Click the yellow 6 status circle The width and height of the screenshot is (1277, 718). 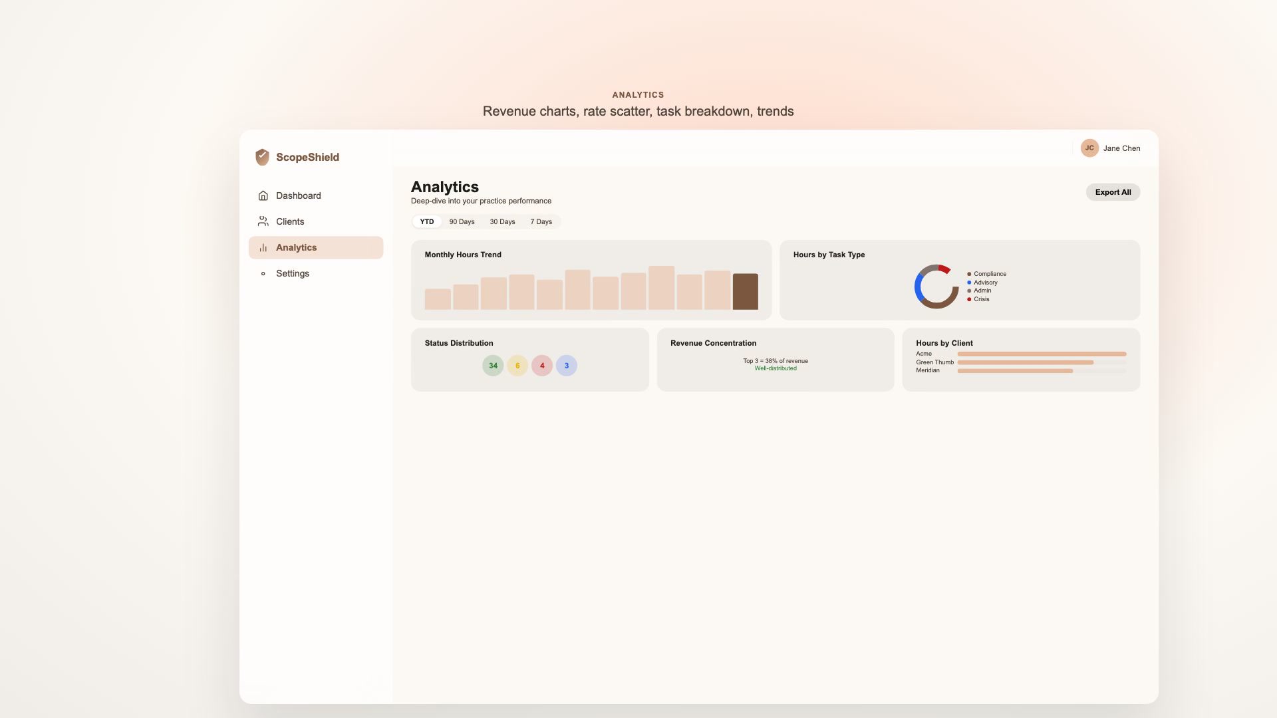(x=517, y=366)
